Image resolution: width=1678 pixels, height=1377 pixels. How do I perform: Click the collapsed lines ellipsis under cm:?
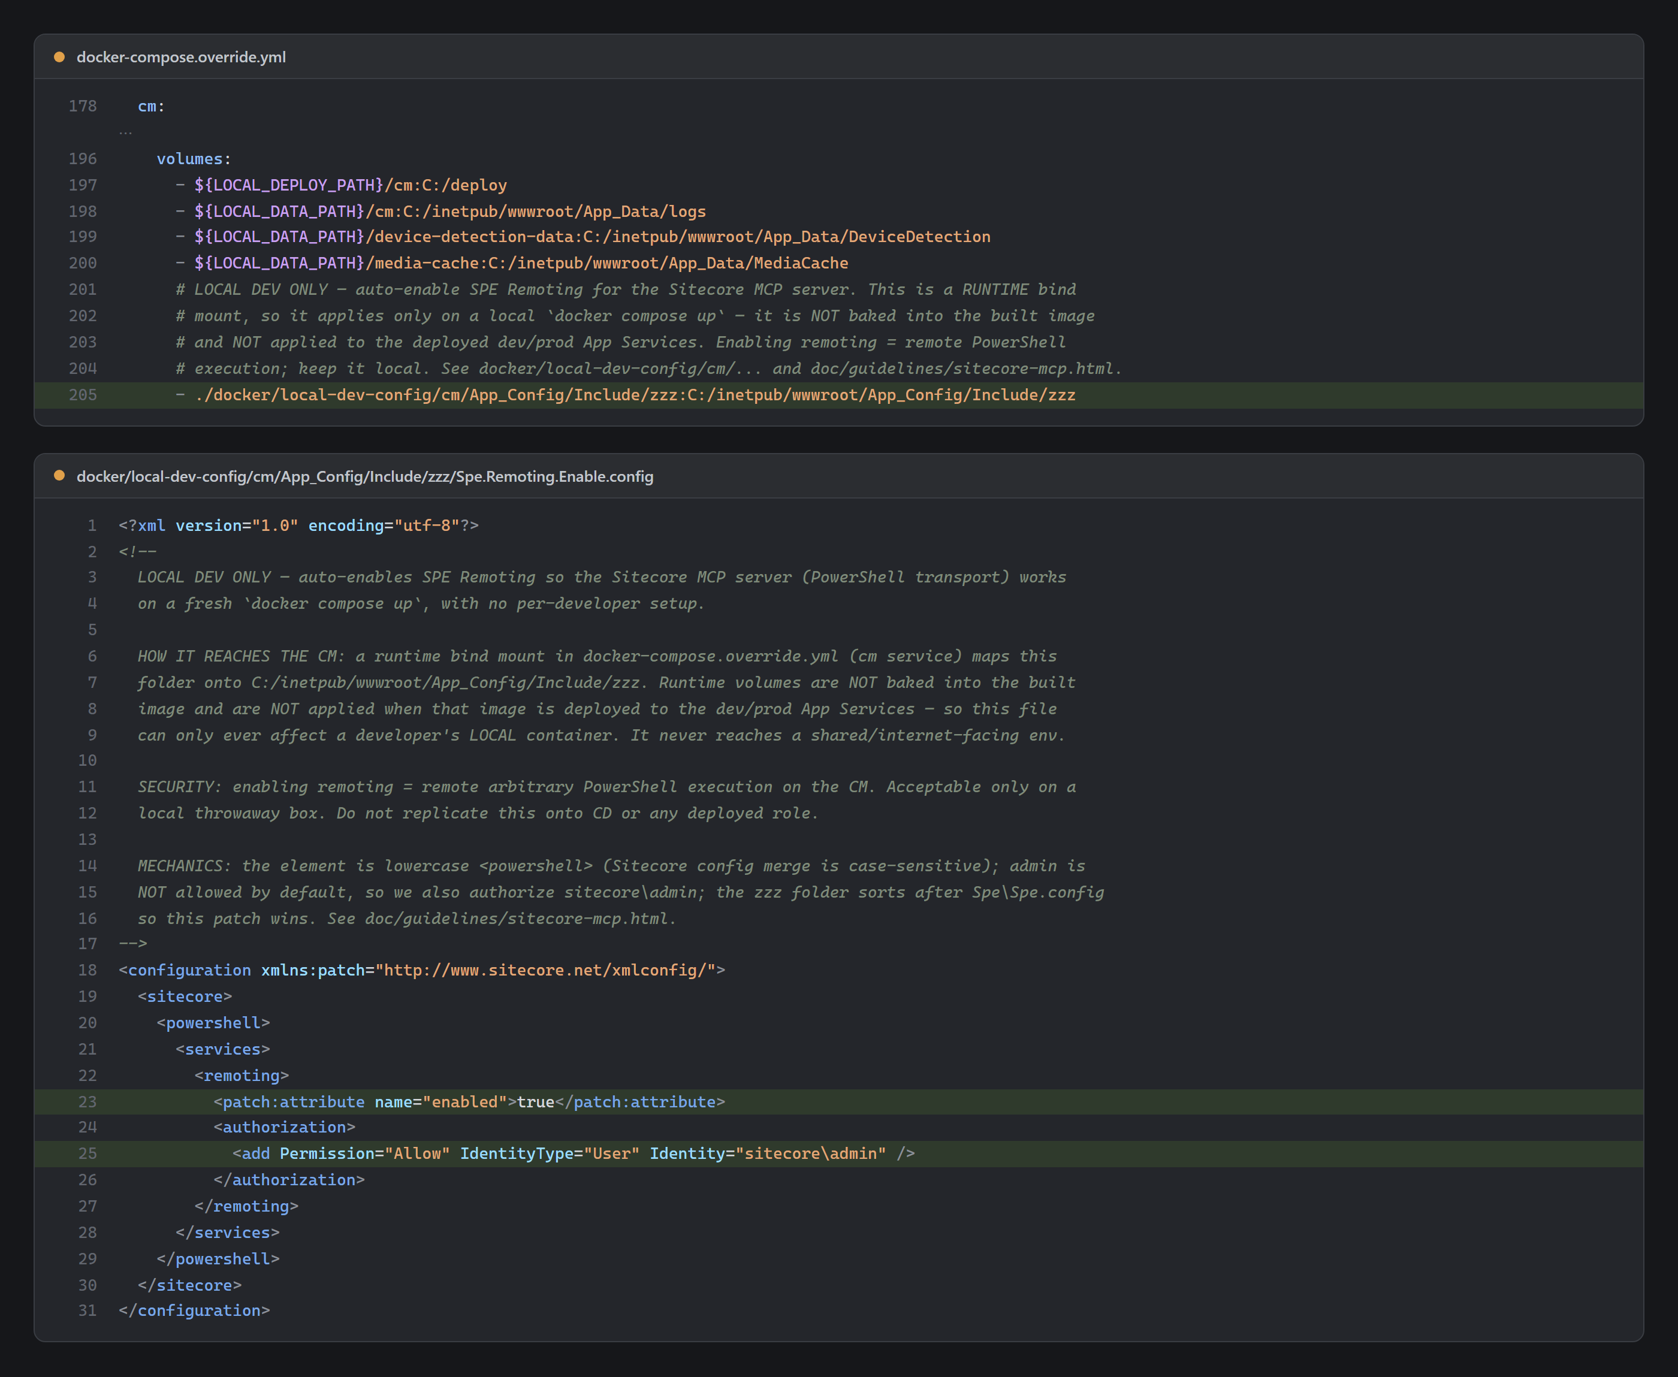[126, 132]
